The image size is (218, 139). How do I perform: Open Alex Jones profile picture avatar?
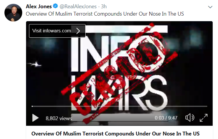point(13,13)
